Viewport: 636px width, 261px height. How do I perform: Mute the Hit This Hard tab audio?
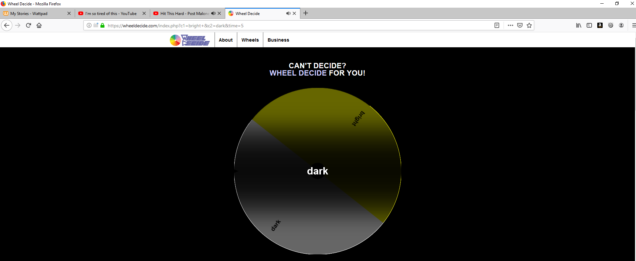(213, 14)
